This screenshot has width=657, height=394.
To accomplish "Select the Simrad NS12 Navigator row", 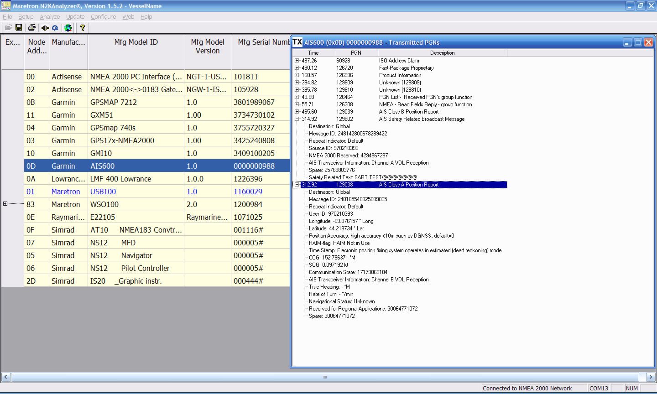I will pos(157,255).
